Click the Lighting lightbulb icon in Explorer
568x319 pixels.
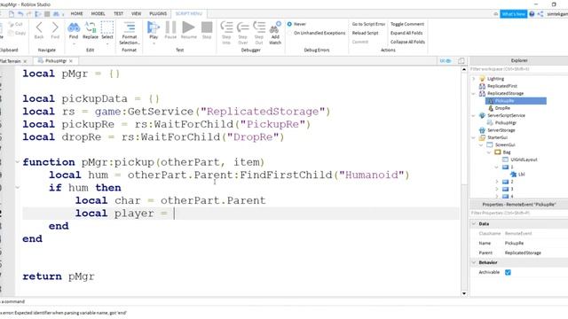tap(482, 79)
